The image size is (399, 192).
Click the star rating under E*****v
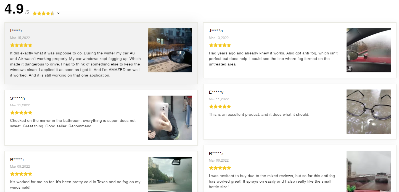click(220, 106)
